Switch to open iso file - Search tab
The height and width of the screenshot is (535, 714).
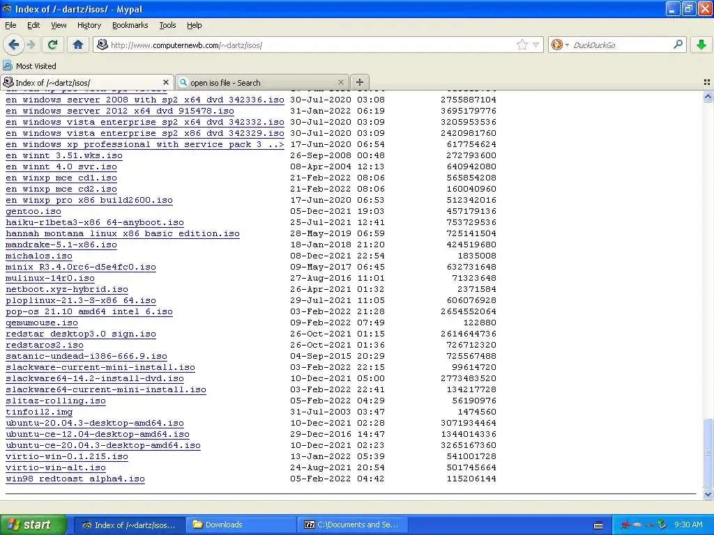pos(262,82)
